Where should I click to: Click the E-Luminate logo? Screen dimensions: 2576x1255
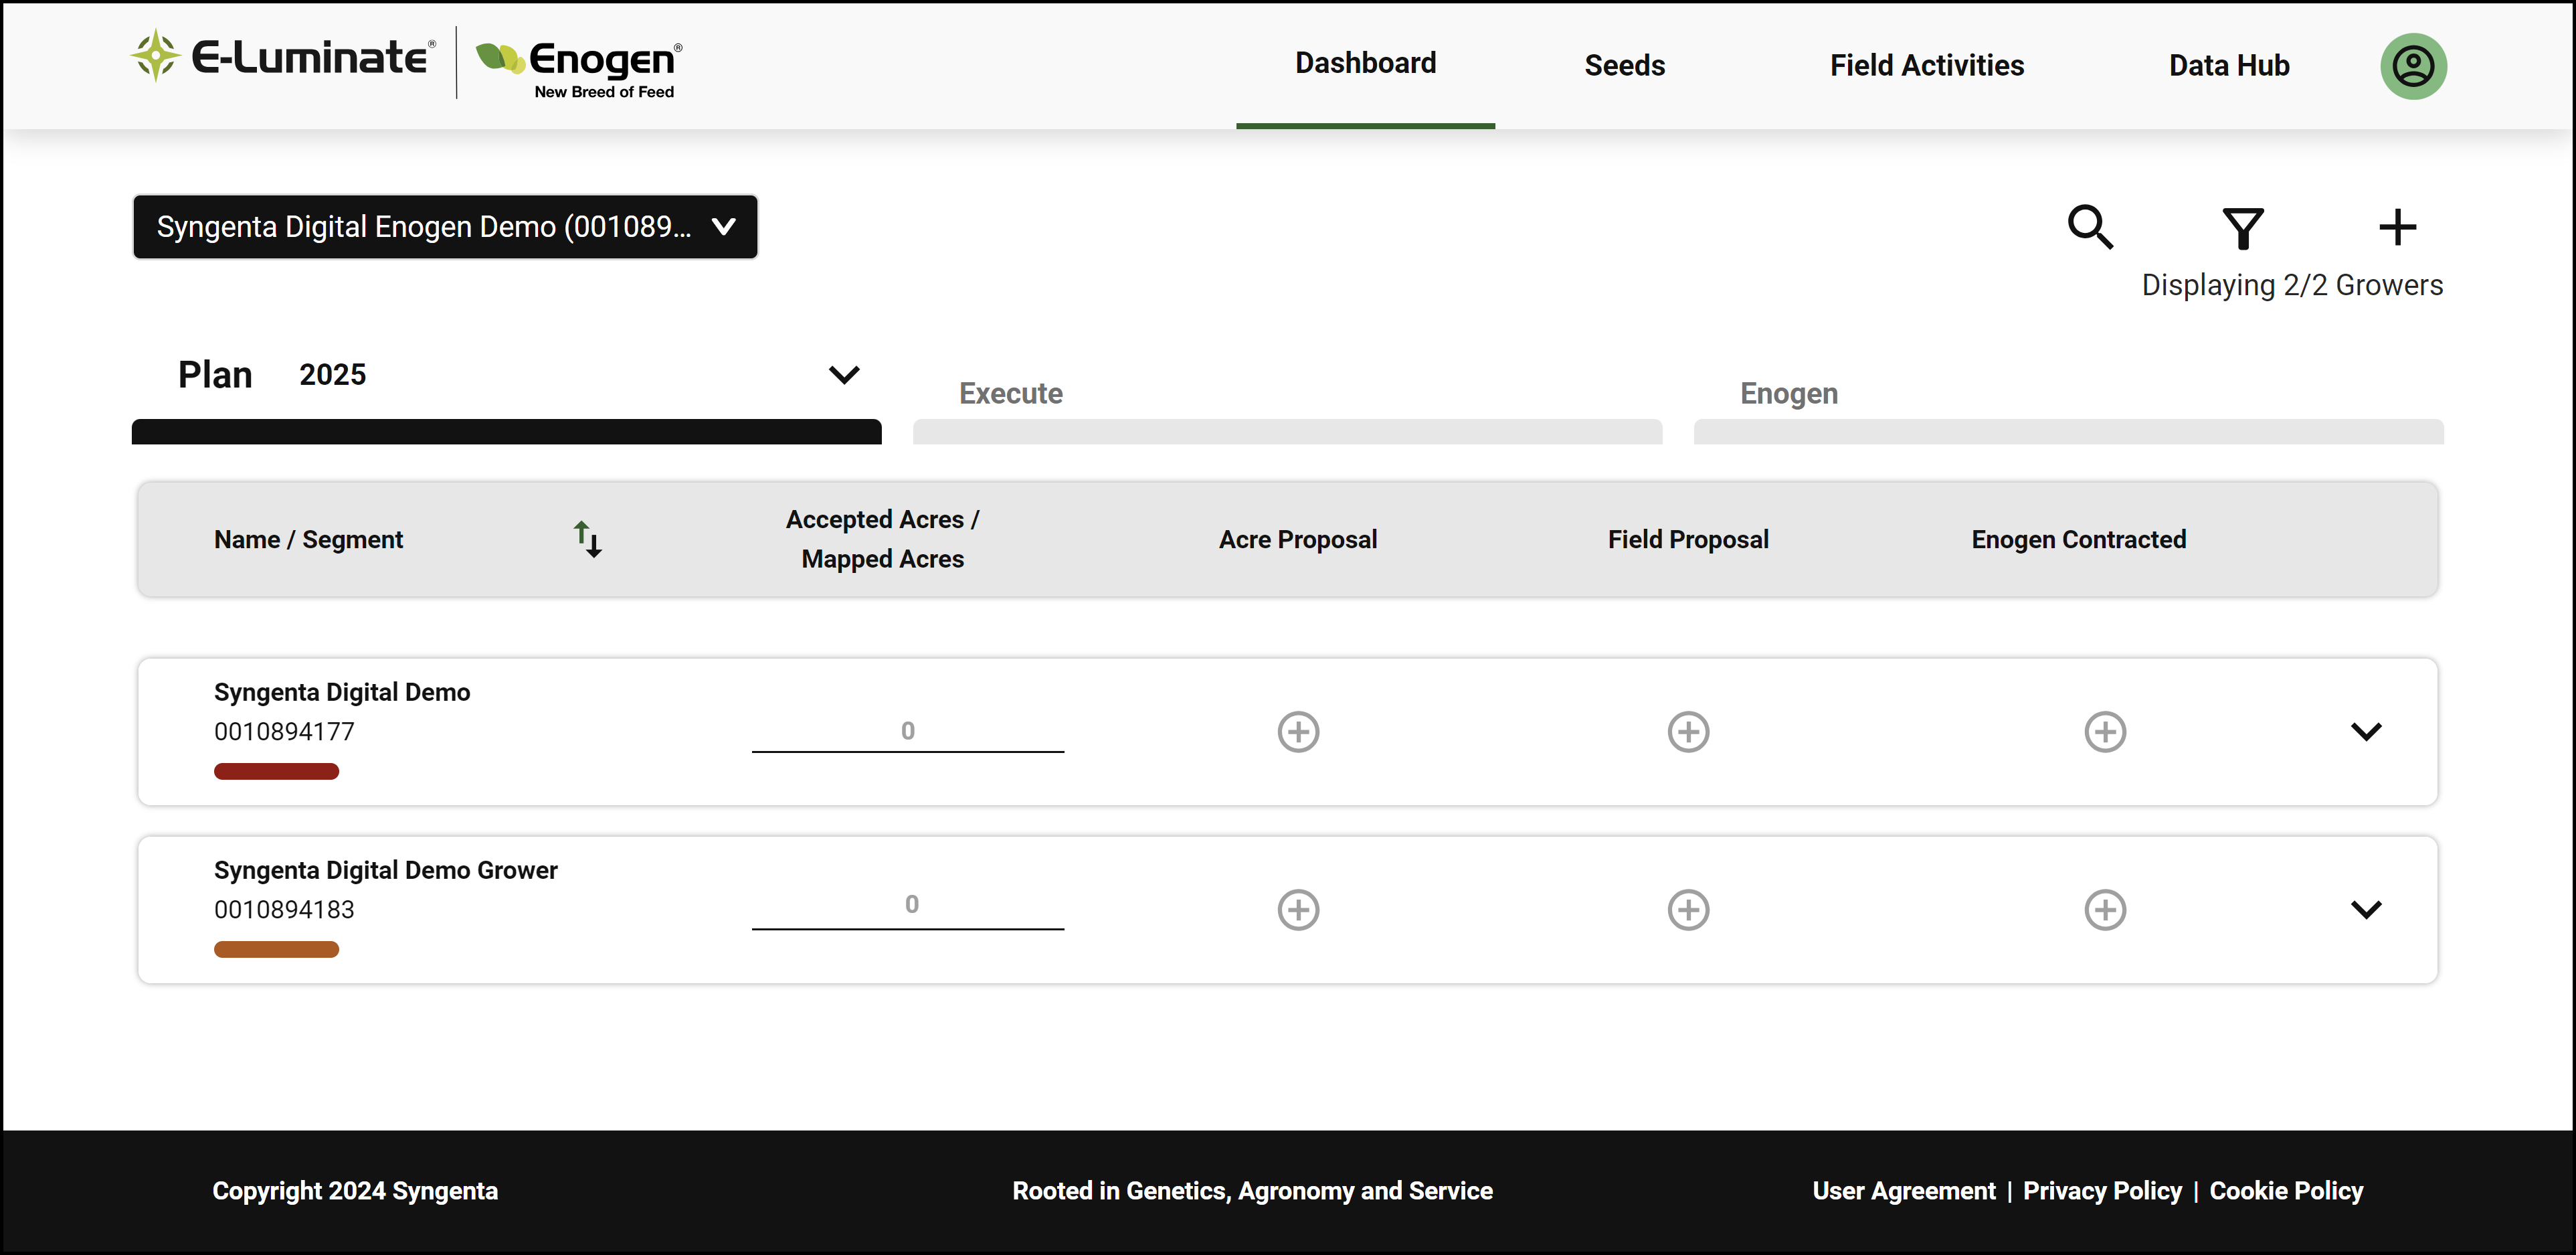283,56
